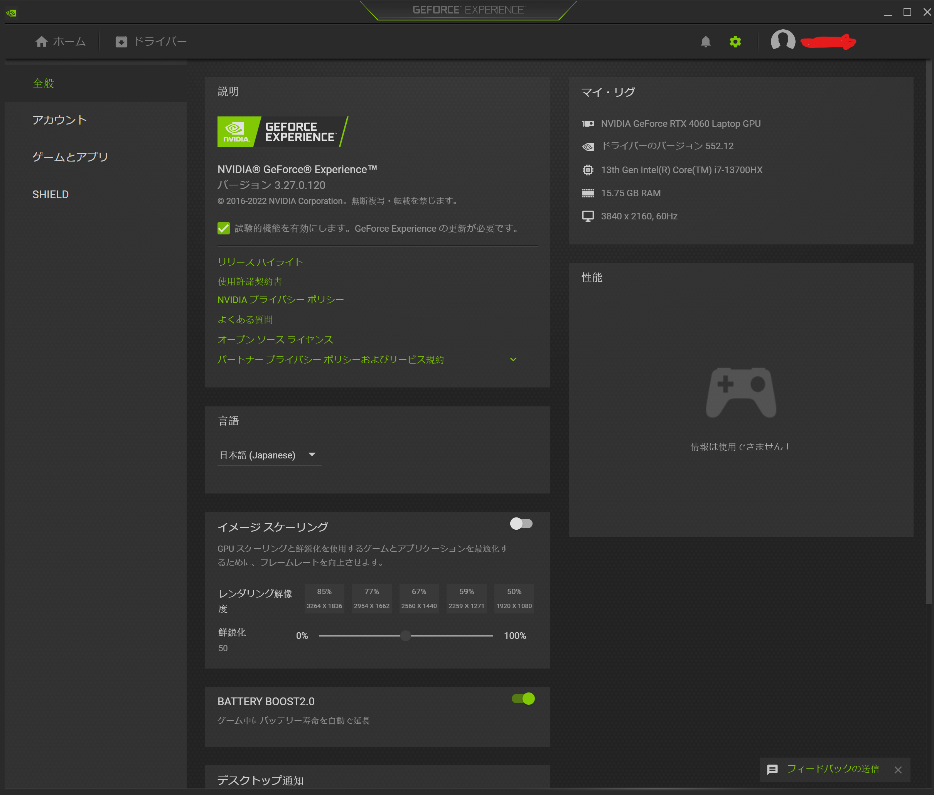
Task: Click text NVIDIA GeForce RTX 4060 Laptop GPU
Action: click(681, 123)
